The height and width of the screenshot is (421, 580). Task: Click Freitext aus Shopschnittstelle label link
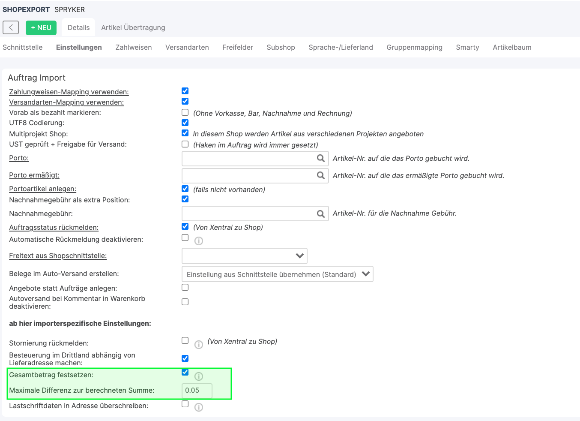coord(58,256)
